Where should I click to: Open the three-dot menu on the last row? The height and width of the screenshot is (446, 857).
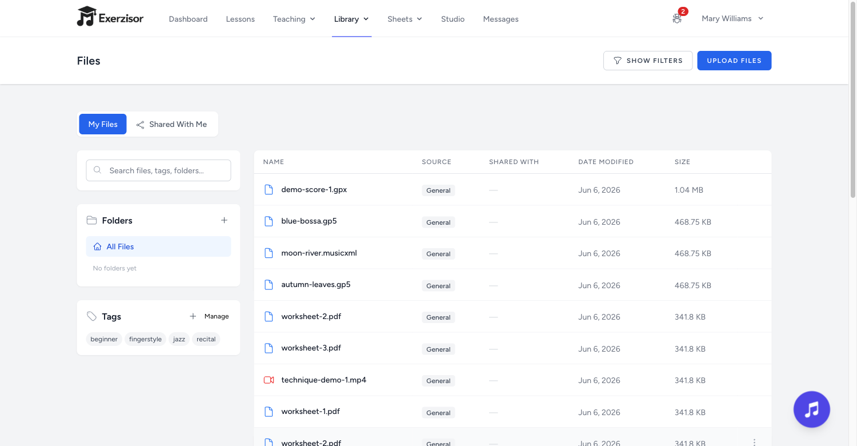pos(754,443)
